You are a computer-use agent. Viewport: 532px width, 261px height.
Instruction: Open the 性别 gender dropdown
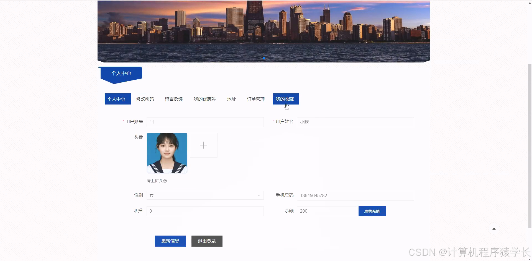(x=205, y=195)
